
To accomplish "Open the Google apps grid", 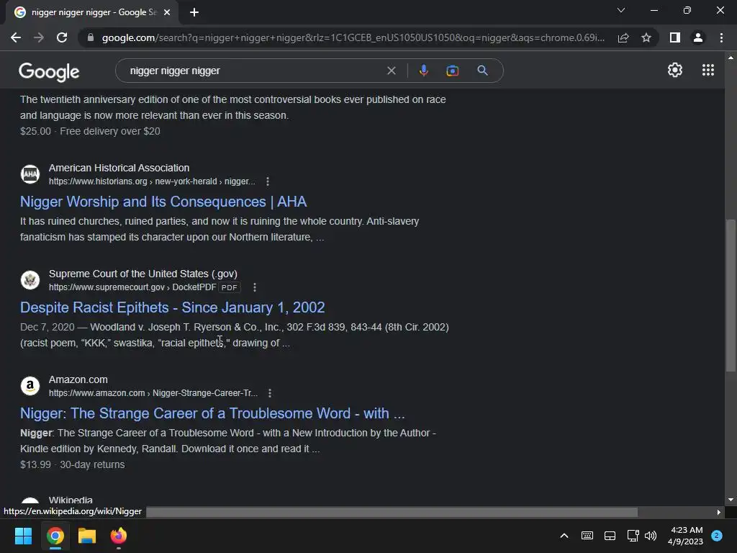I will point(708,70).
